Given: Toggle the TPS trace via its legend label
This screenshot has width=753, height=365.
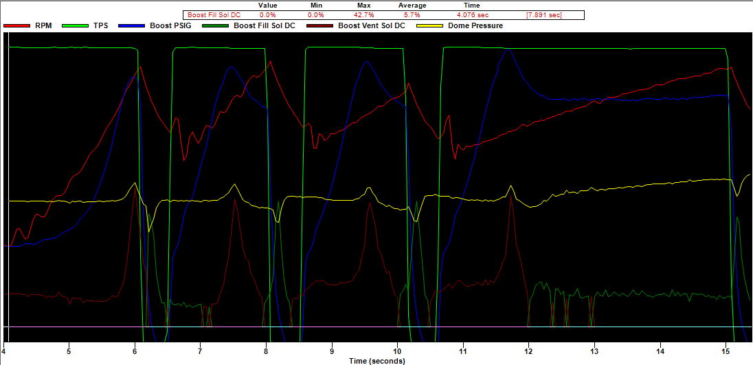Looking at the screenshot, I should click(101, 26).
